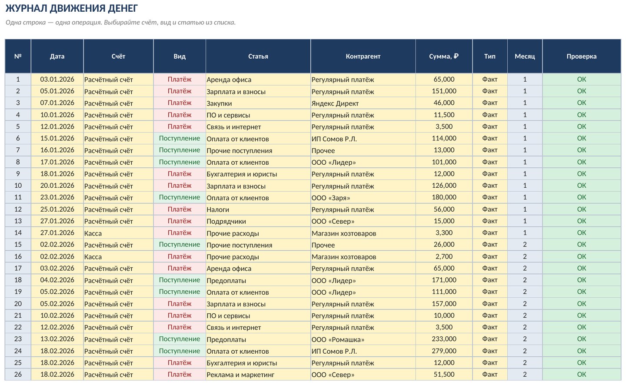Viewport: 626px width, 385px height.
Task: Click the «ООО «Ромашка»» cell
Action: pos(363,339)
